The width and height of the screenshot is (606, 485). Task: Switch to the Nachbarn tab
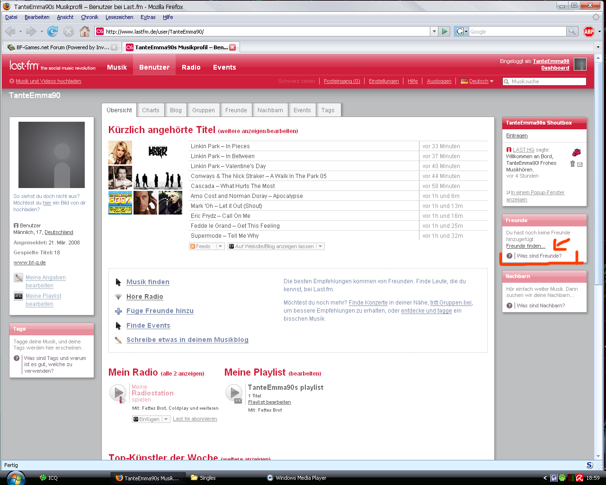point(270,110)
